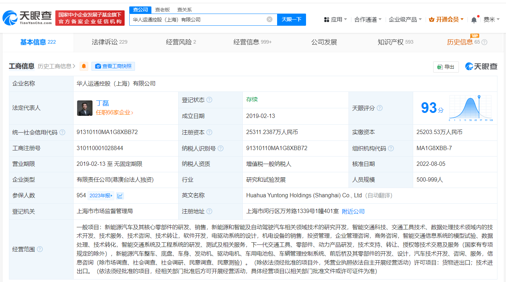
Task: Open legal representative 丁磊's profile link
Action: pos(102,103)
